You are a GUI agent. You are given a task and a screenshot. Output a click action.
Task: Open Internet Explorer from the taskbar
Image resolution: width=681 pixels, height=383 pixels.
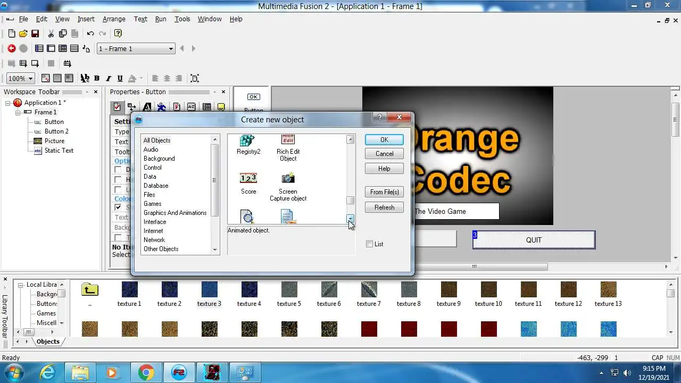coord(48,372)
